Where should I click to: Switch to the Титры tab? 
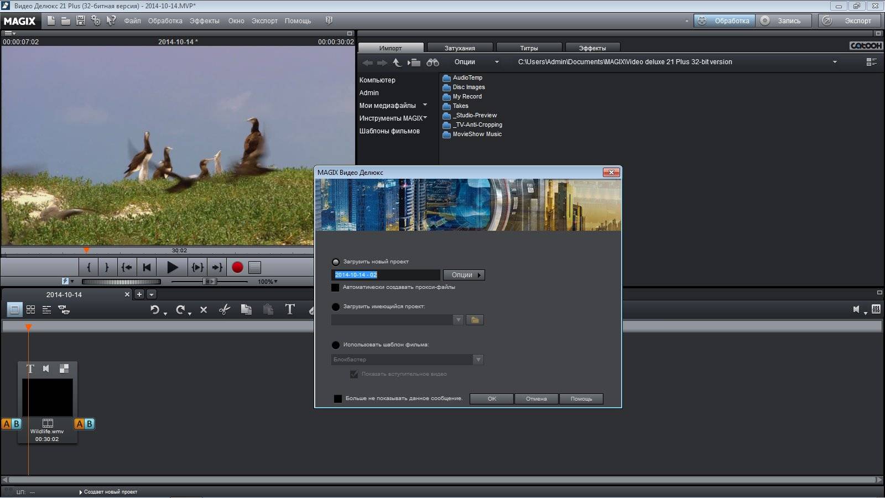tap(529, 48)
